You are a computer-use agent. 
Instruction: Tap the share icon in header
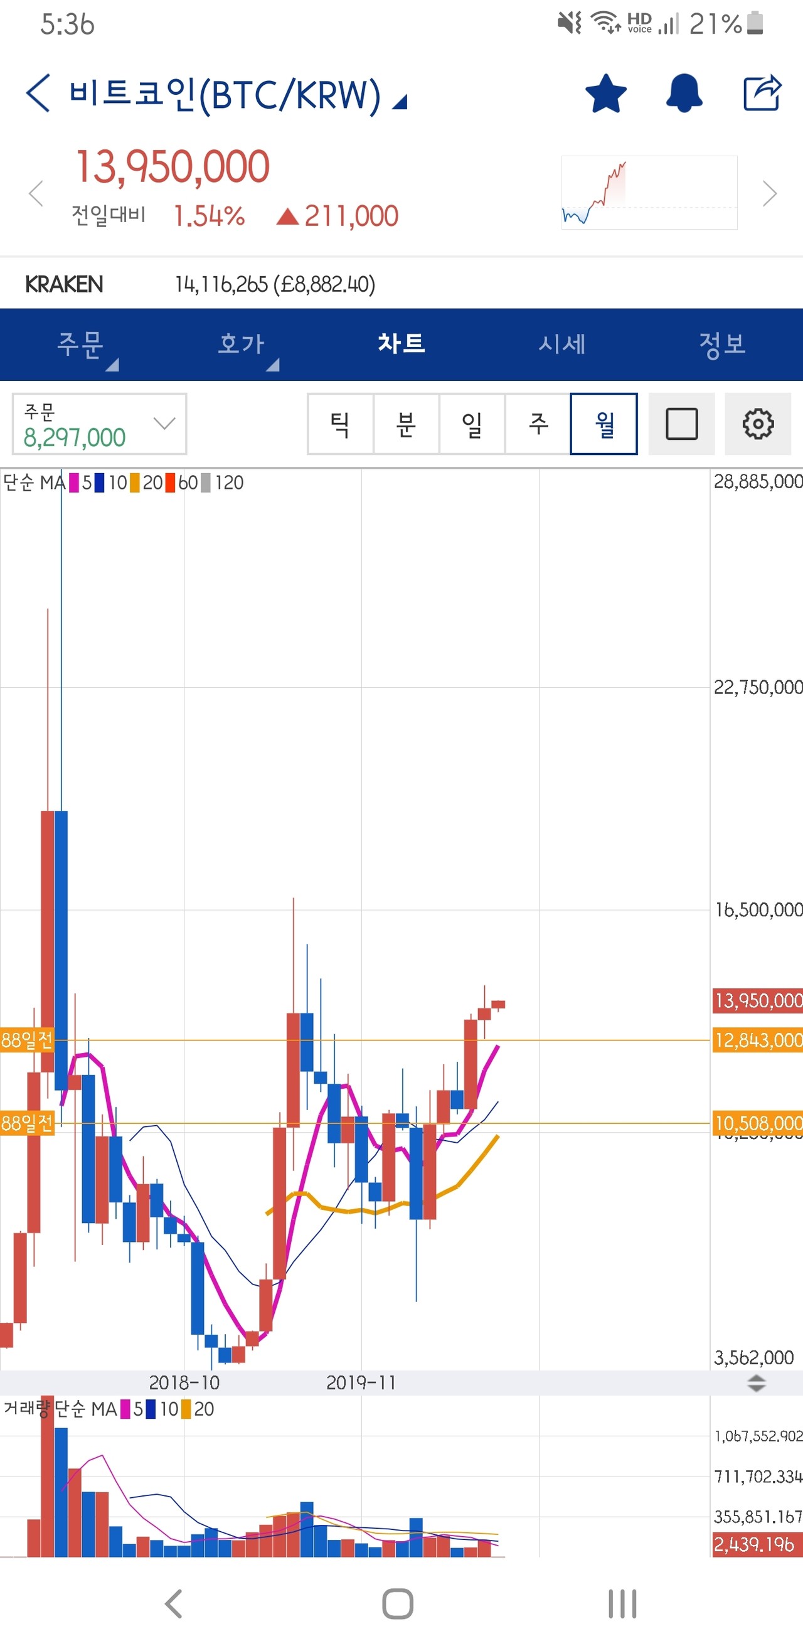[762, 94]
